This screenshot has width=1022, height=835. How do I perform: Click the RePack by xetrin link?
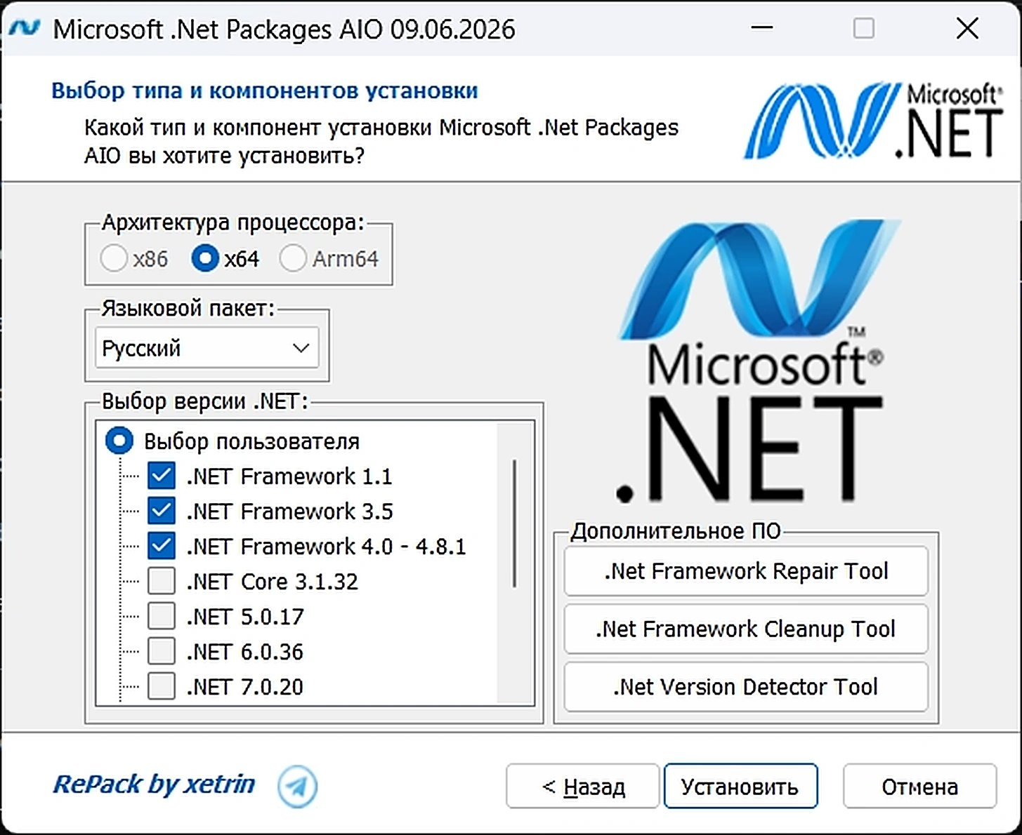point(154,784)
